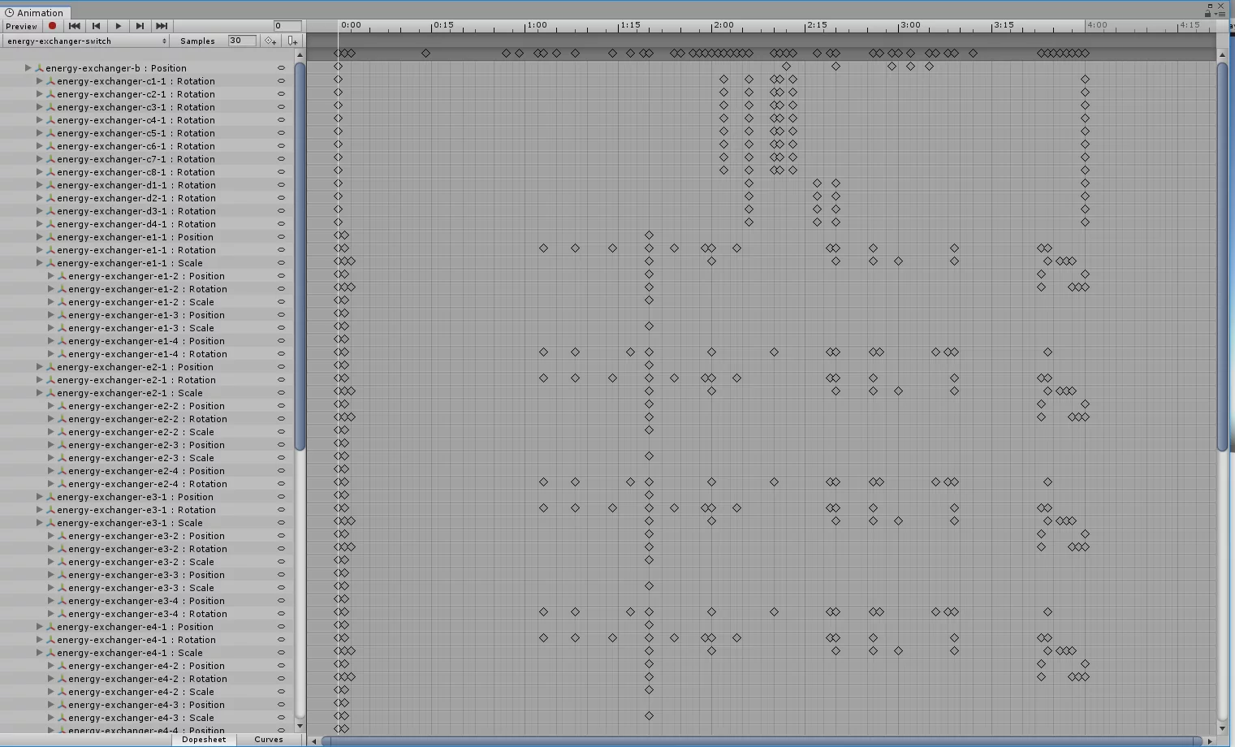Click property list vertical scrollbar thumb
The image size is (1235, 747).
tap(300, 256)
